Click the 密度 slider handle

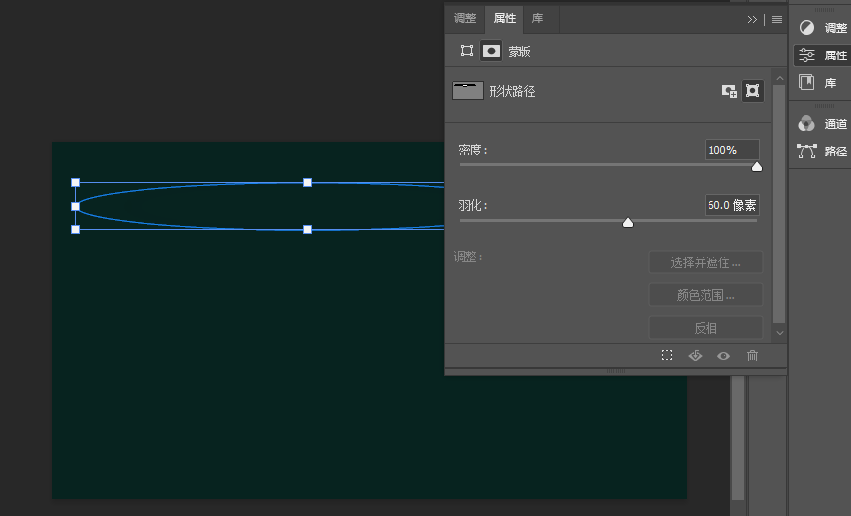(x=757, y=167)
